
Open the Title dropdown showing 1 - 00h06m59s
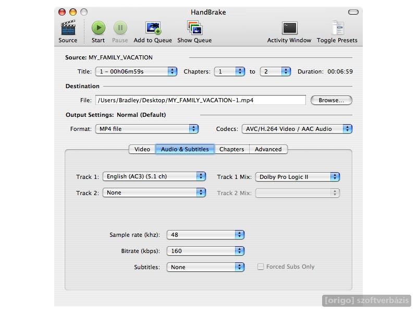point(136,71)
